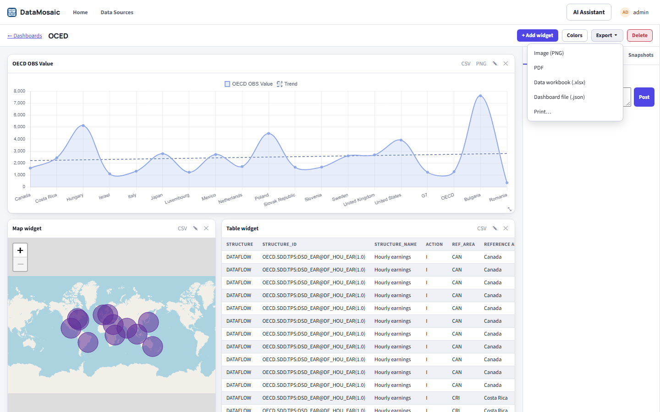Zoom in on the map
Viewport: 660px width, 412px height.
point(20,250)
